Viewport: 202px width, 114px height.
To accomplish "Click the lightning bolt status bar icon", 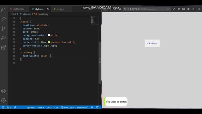I will [x=15, y=107].
